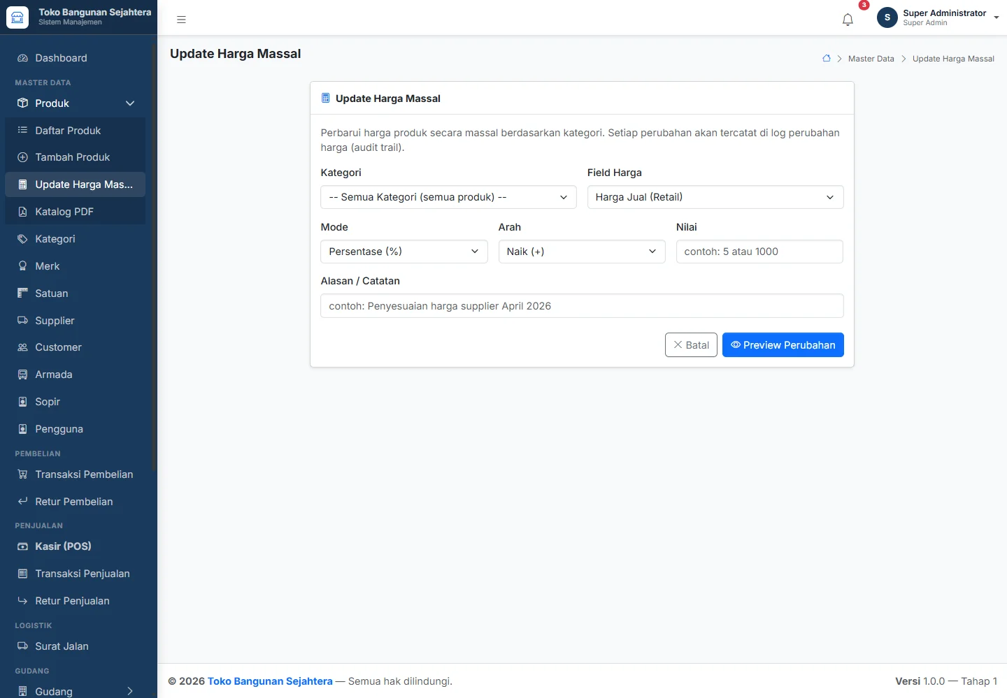Click the Katalog PDF file icon
Viewport: 1007px width, 698px height.
[x=22, y=212]
